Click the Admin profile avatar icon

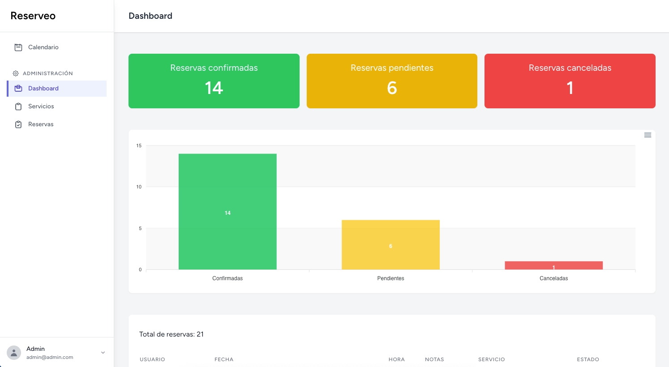14,353
